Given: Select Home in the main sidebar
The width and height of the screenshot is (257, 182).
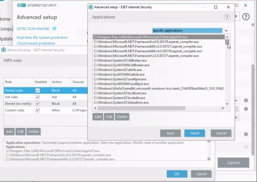Looking at the screenshot, I should coord(5,19).
